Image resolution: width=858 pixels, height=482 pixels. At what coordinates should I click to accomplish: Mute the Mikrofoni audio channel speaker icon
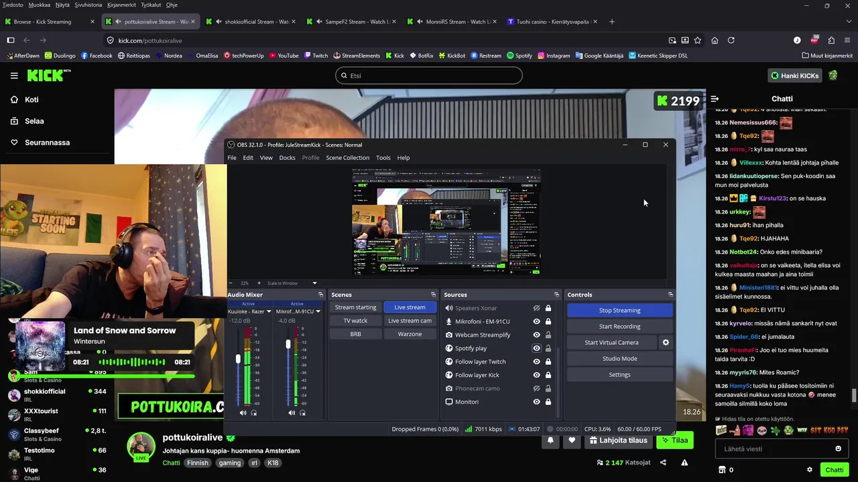pos(292,413)
